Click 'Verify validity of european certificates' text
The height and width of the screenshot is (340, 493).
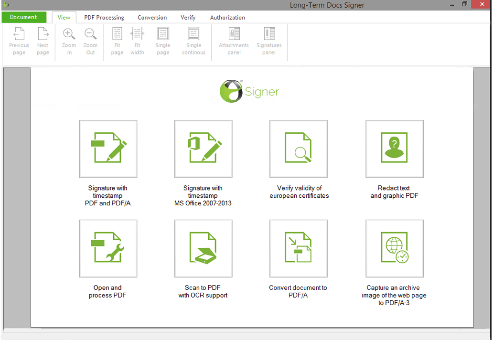click(x=299, y=191)
